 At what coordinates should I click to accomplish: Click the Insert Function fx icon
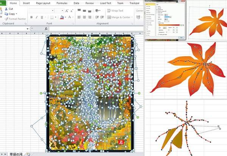pos(46,28)
